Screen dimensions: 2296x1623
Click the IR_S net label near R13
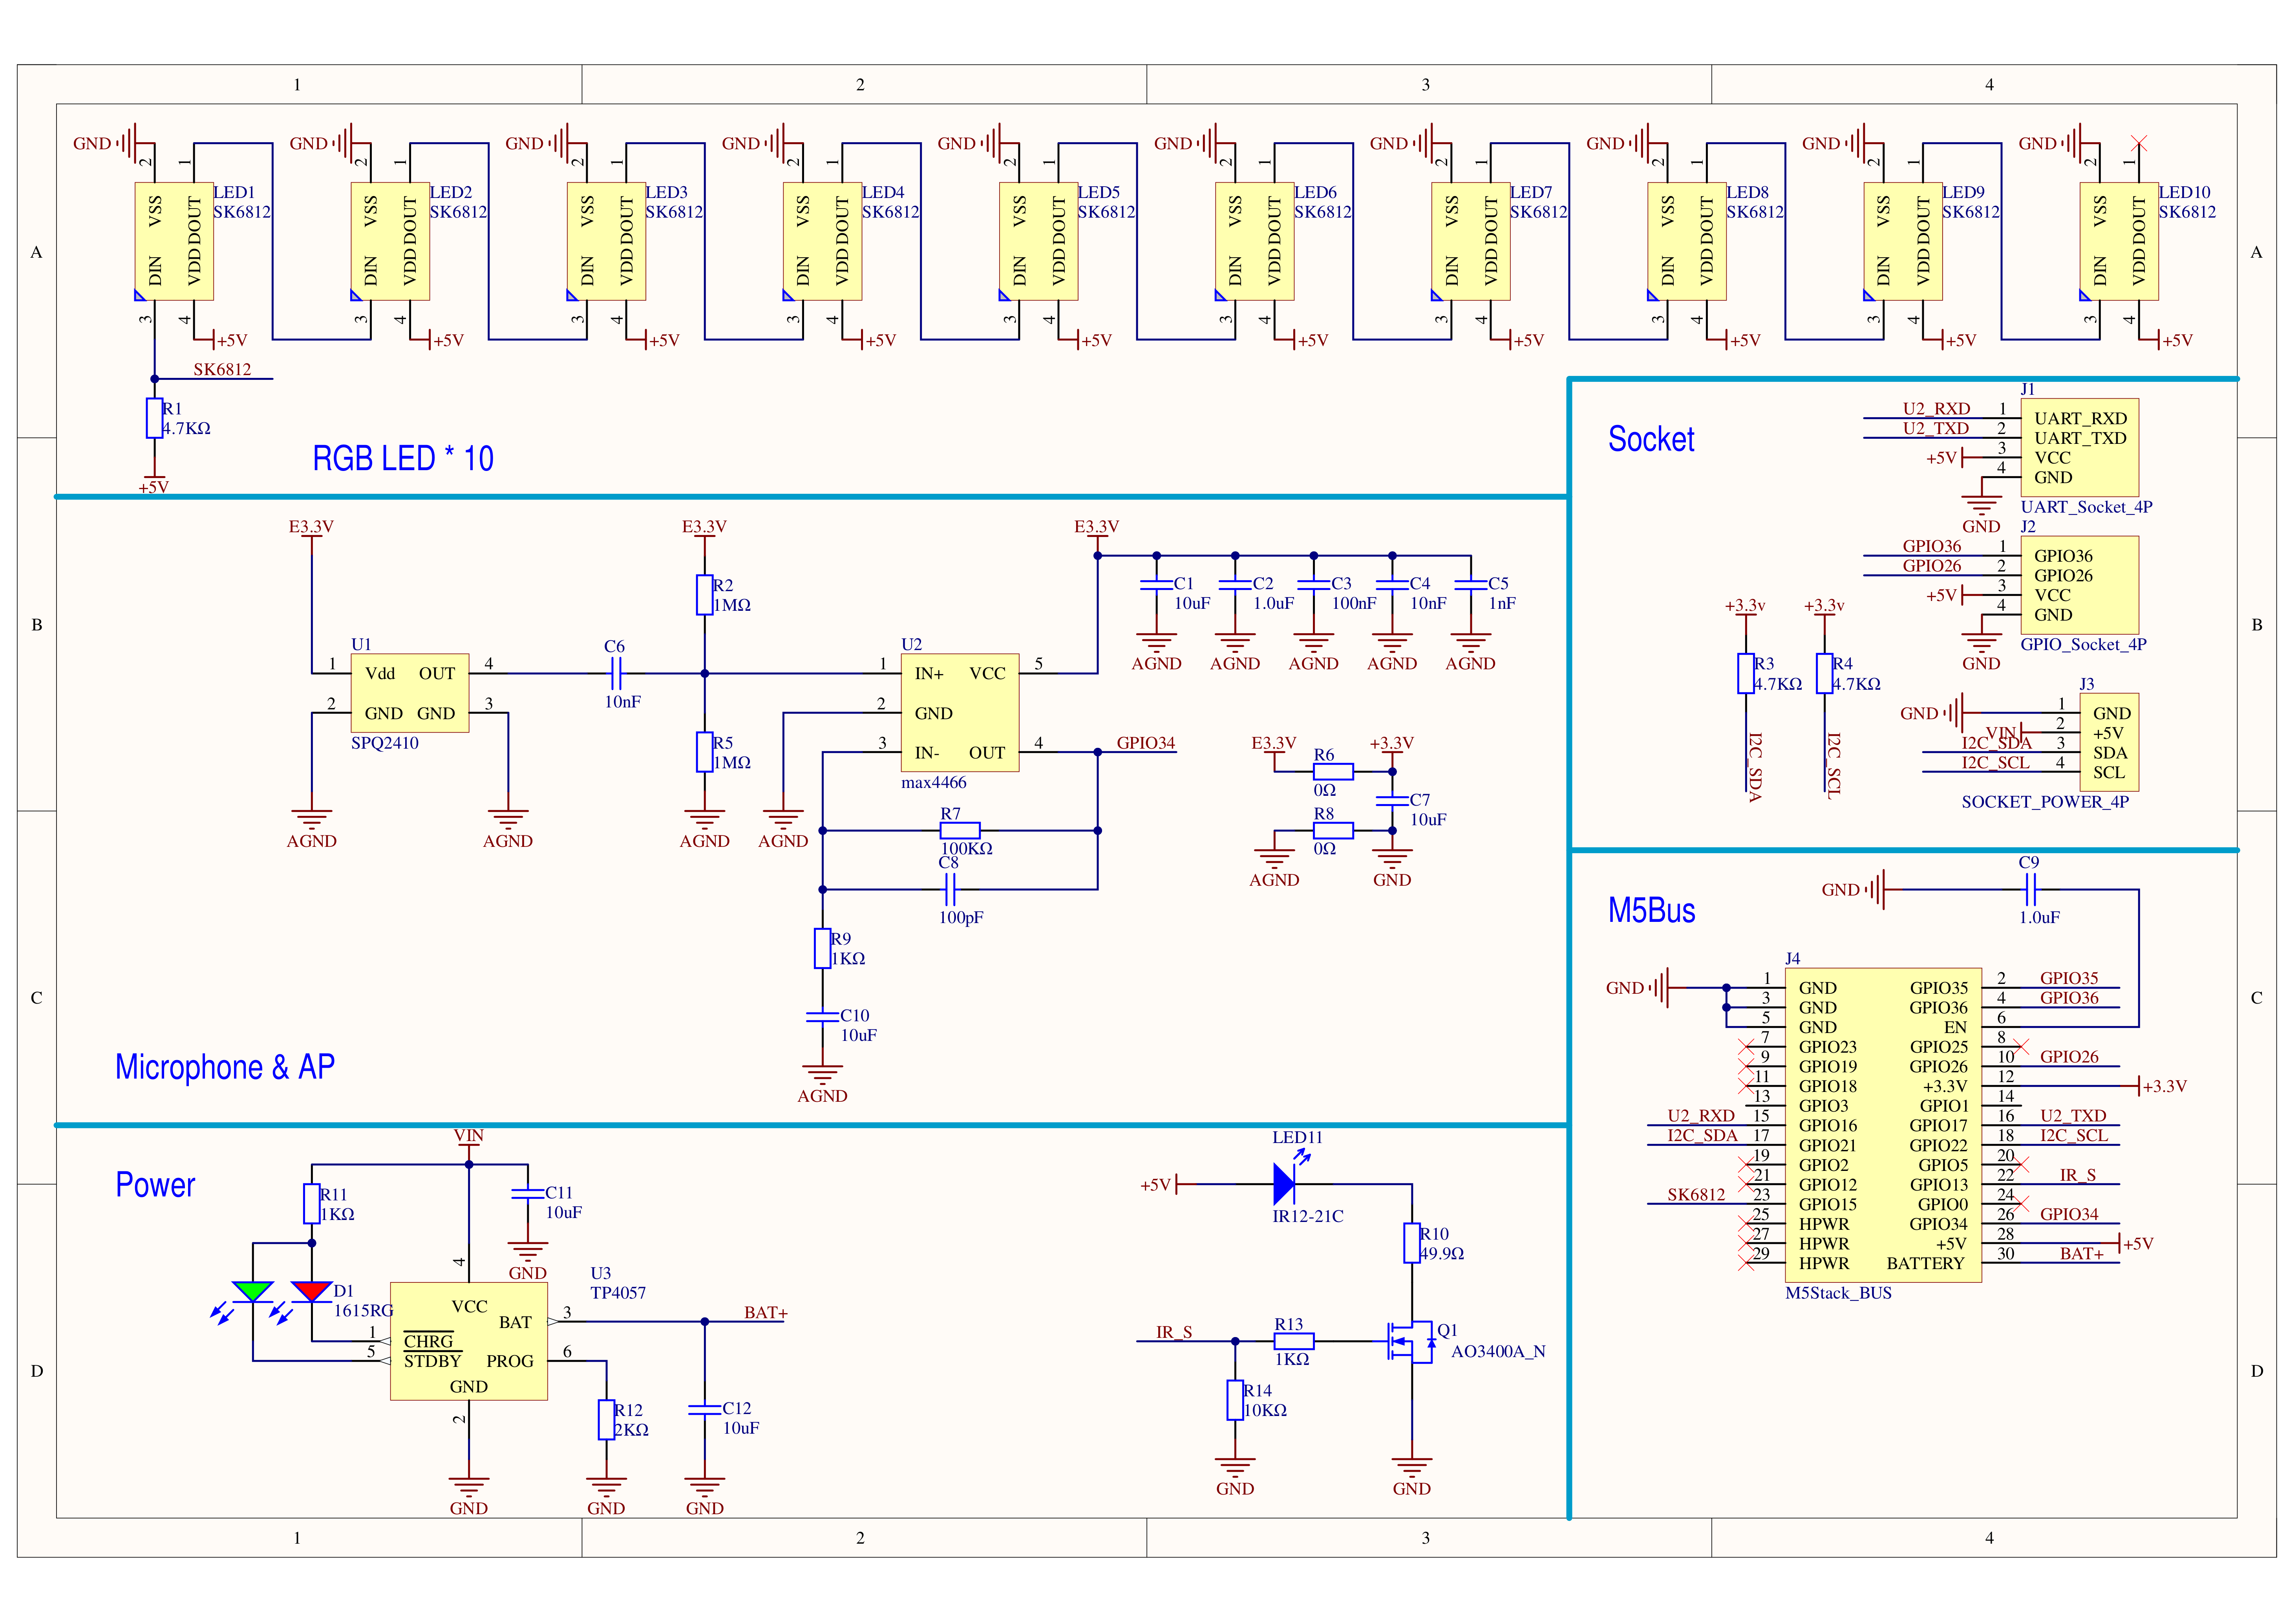click(x=1174, y=1332)
